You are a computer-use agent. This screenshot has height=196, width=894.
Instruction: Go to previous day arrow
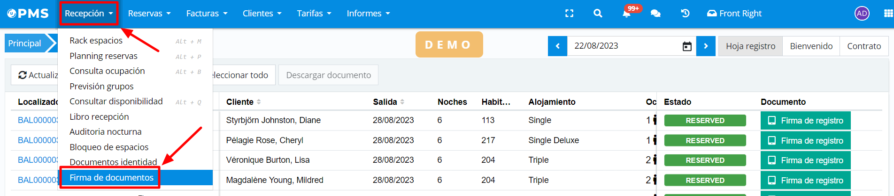coord(558,46)
